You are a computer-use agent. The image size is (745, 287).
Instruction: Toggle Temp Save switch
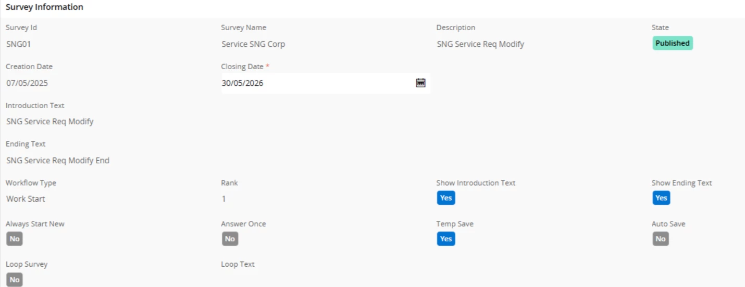point(446,239)
